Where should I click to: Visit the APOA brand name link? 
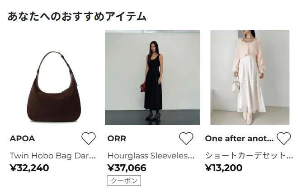(22, 139)
